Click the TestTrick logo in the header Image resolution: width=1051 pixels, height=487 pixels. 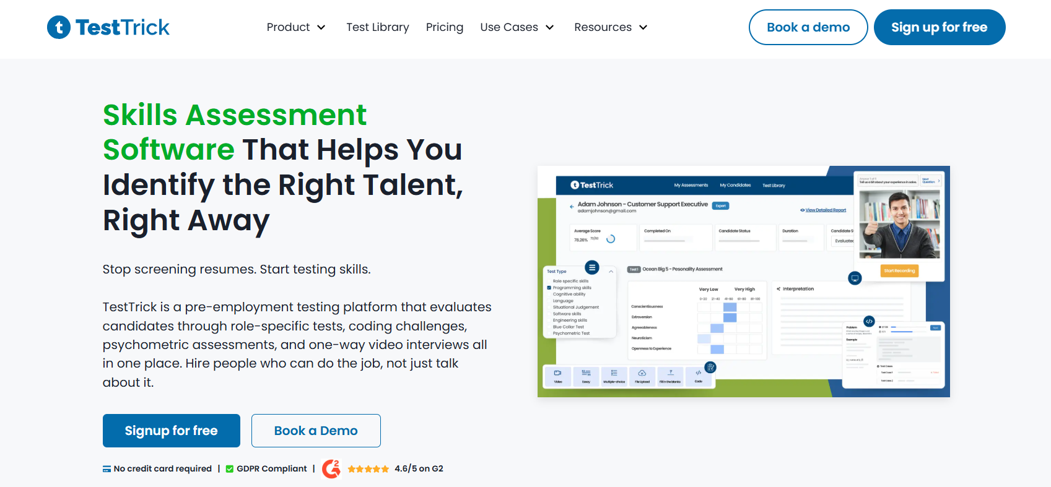tap(108, 27)
